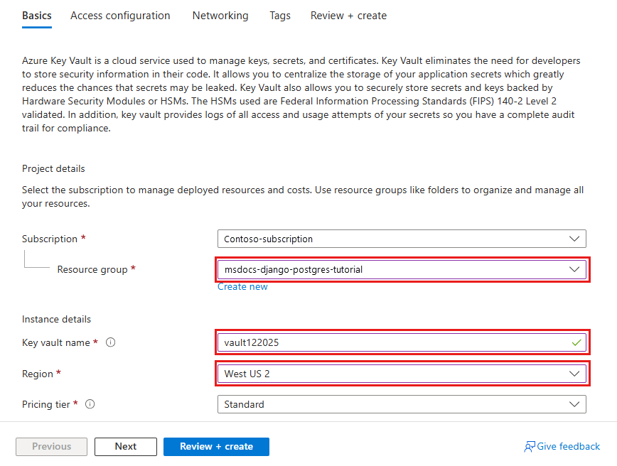Click the Resource group field label
The width and height of the screenshot is (617, 466).
coord(92,270)
